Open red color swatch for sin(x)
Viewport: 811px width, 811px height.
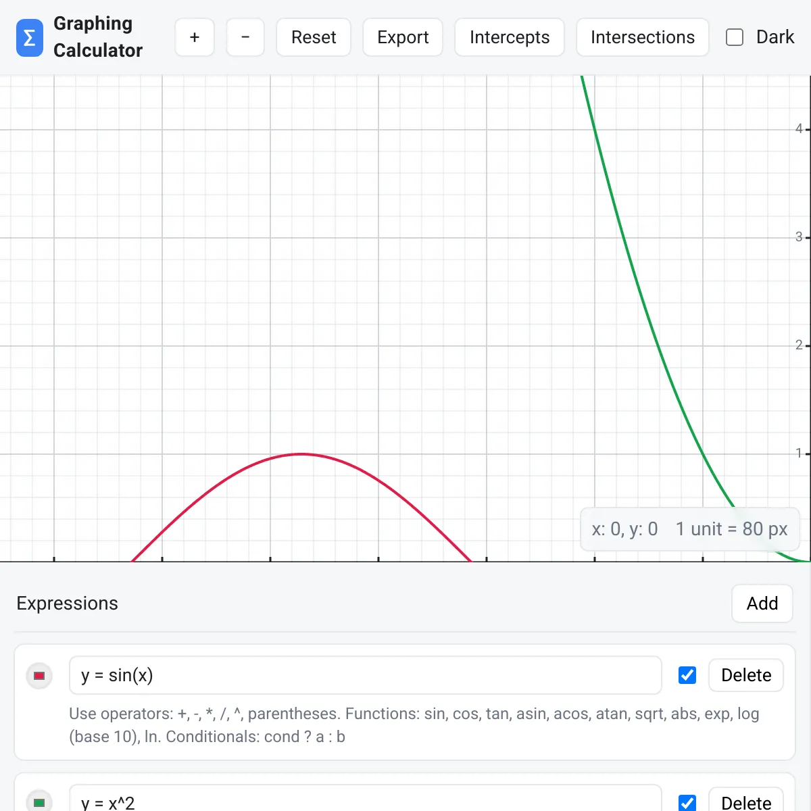click(x=39, y=675)
